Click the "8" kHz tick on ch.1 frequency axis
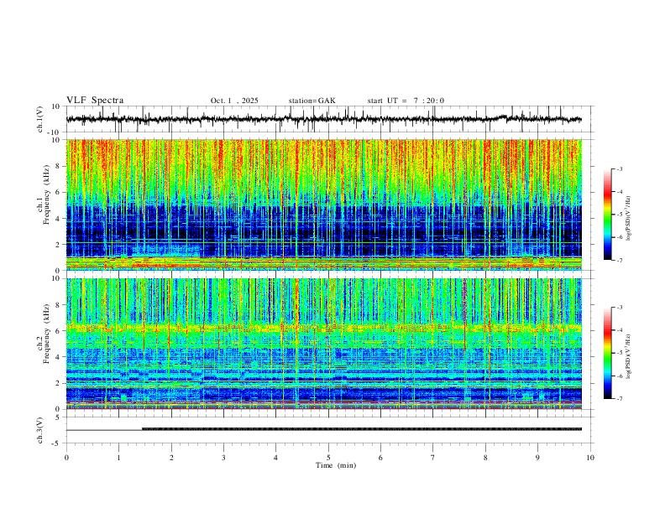 click(59, 166)
